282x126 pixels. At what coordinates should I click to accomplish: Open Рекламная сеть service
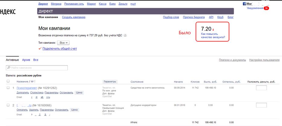pos(74,4)
